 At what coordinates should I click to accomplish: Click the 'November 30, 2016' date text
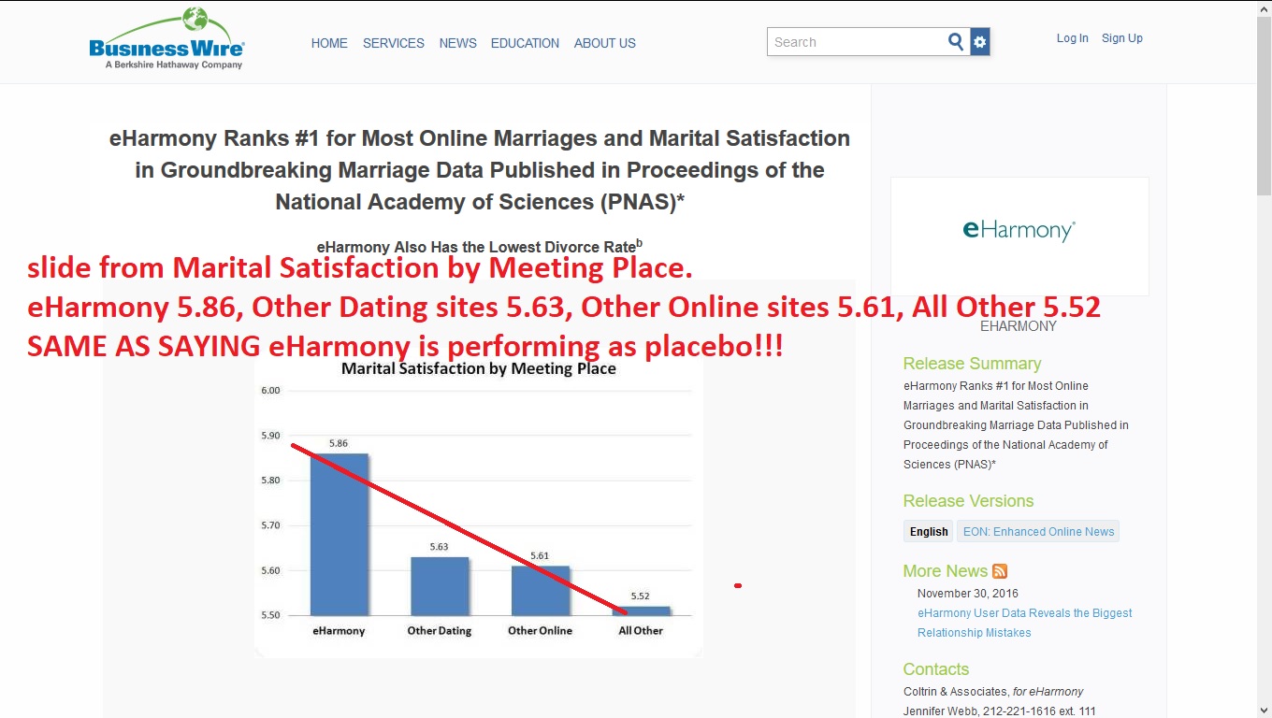968,594
